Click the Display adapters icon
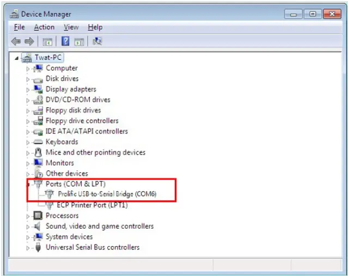Screen dimensions: 349x276 click(x=38, y=89)
